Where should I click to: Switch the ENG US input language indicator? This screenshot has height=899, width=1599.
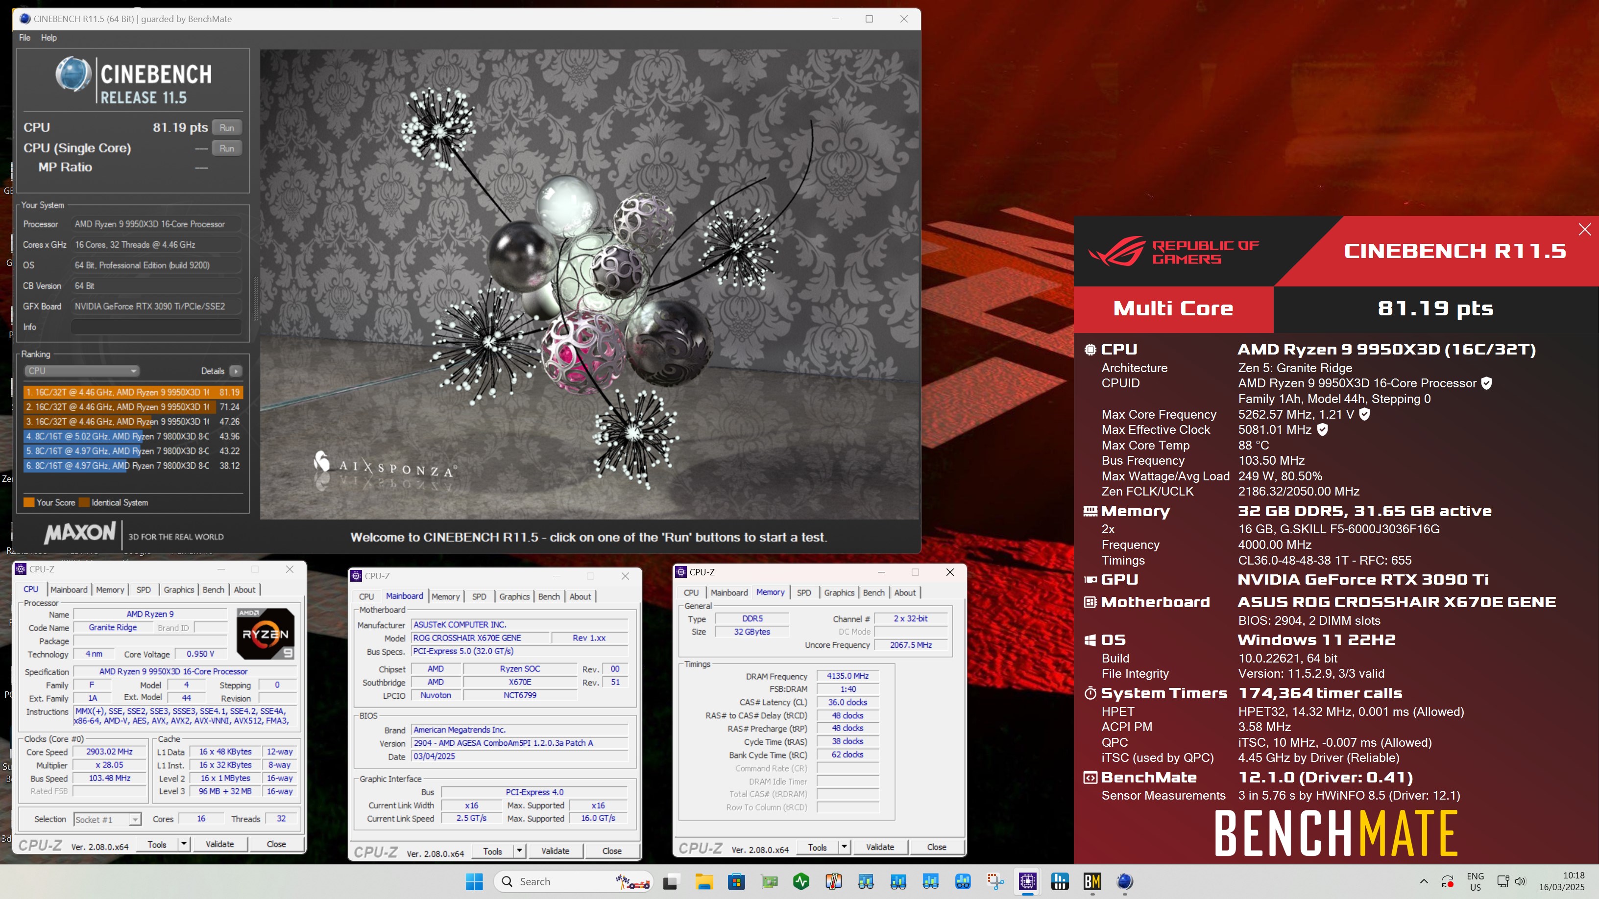(1476, 881)
